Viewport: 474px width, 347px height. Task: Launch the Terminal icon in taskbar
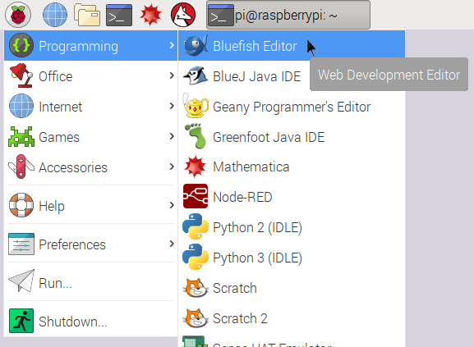coord(119,15)
